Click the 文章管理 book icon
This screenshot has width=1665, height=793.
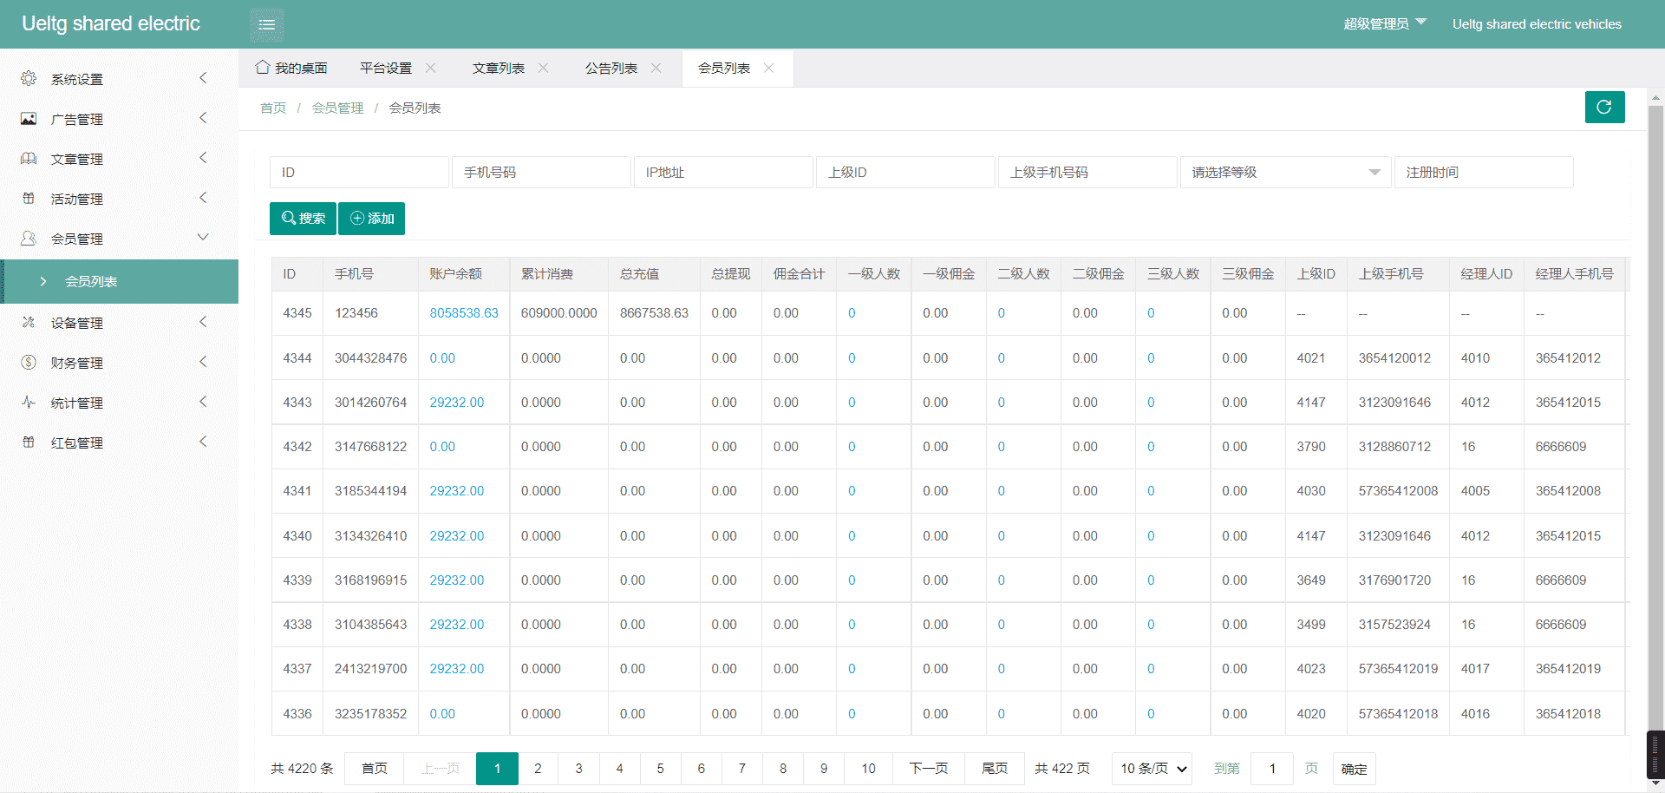[x=29, y=159]
